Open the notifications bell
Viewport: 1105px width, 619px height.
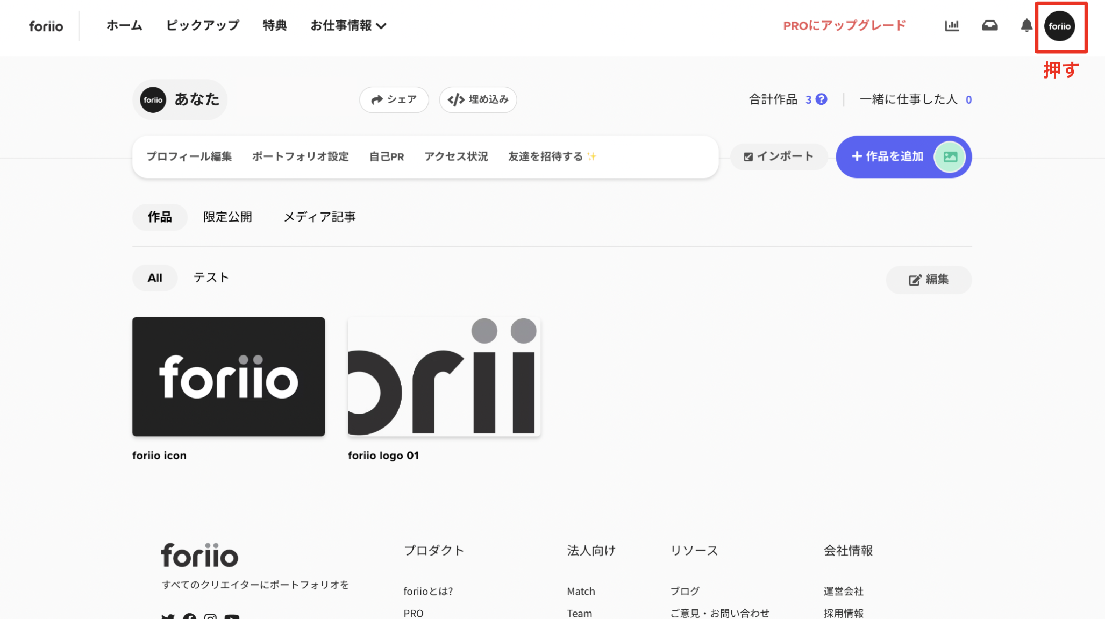[1026, 26]
